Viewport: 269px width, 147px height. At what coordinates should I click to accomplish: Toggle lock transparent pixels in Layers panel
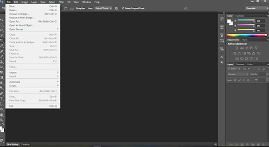pyautogui.click(x=235, y=80)
